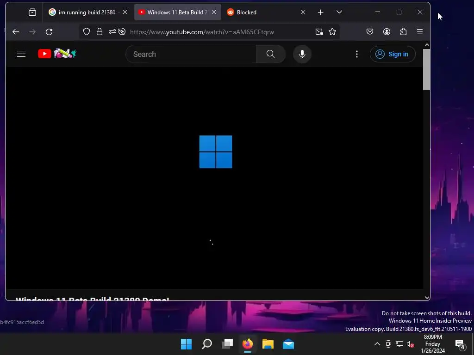The width and height of the screenshot is (474, 355).
Task: Click the YouTube video player
Action: 214,178
